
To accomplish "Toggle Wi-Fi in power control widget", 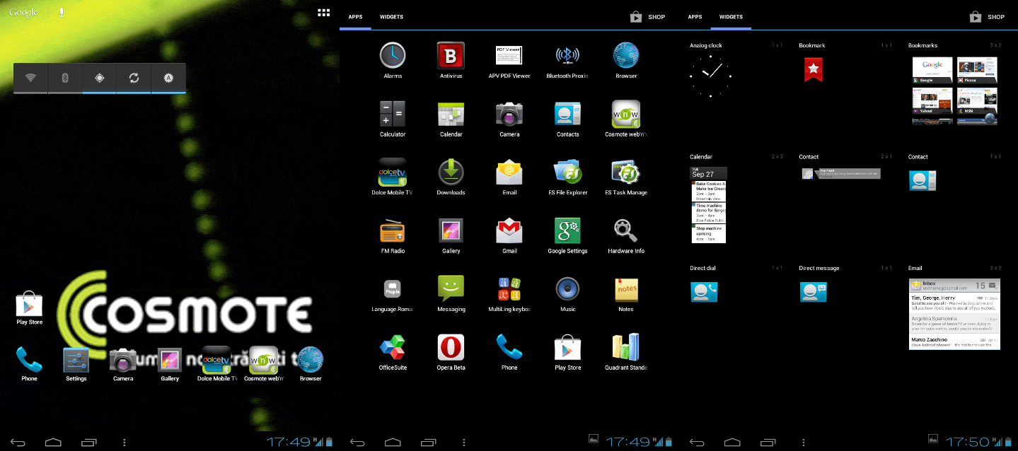I will pyautogui.click(x=30, y=78).
